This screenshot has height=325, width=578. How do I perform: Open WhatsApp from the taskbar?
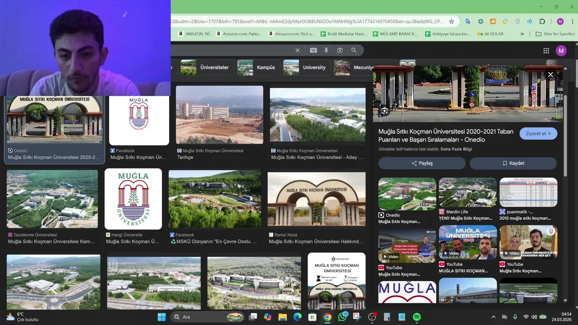(342, 317)
